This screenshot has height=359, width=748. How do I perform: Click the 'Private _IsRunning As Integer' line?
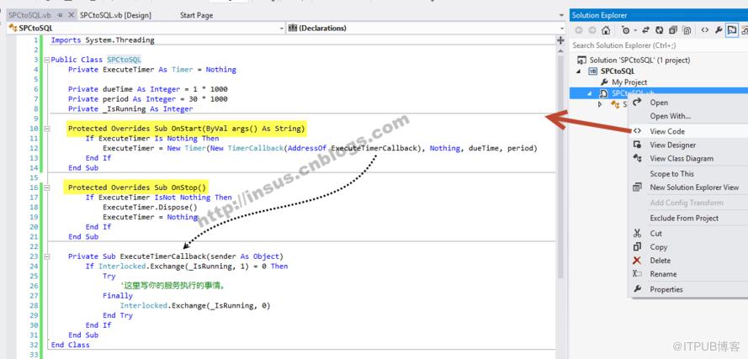130,108
